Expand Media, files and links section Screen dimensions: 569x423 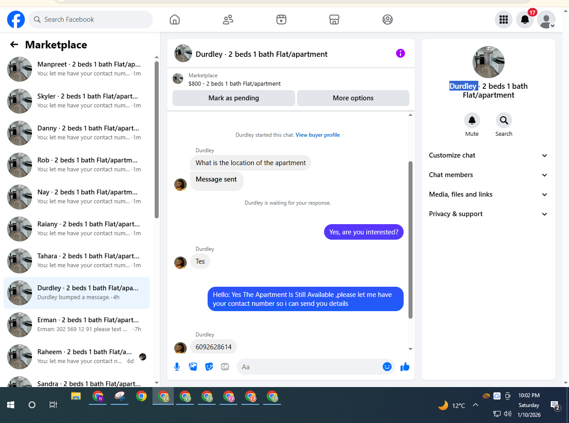click(489, 194)
